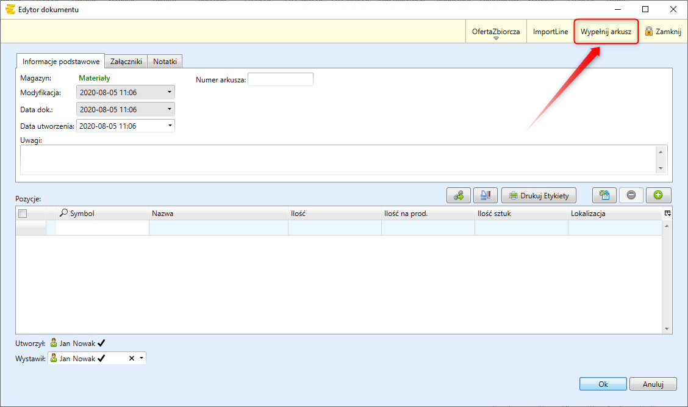
Task: Click the chain link with green arrow button
Action: tap(459, 195)
